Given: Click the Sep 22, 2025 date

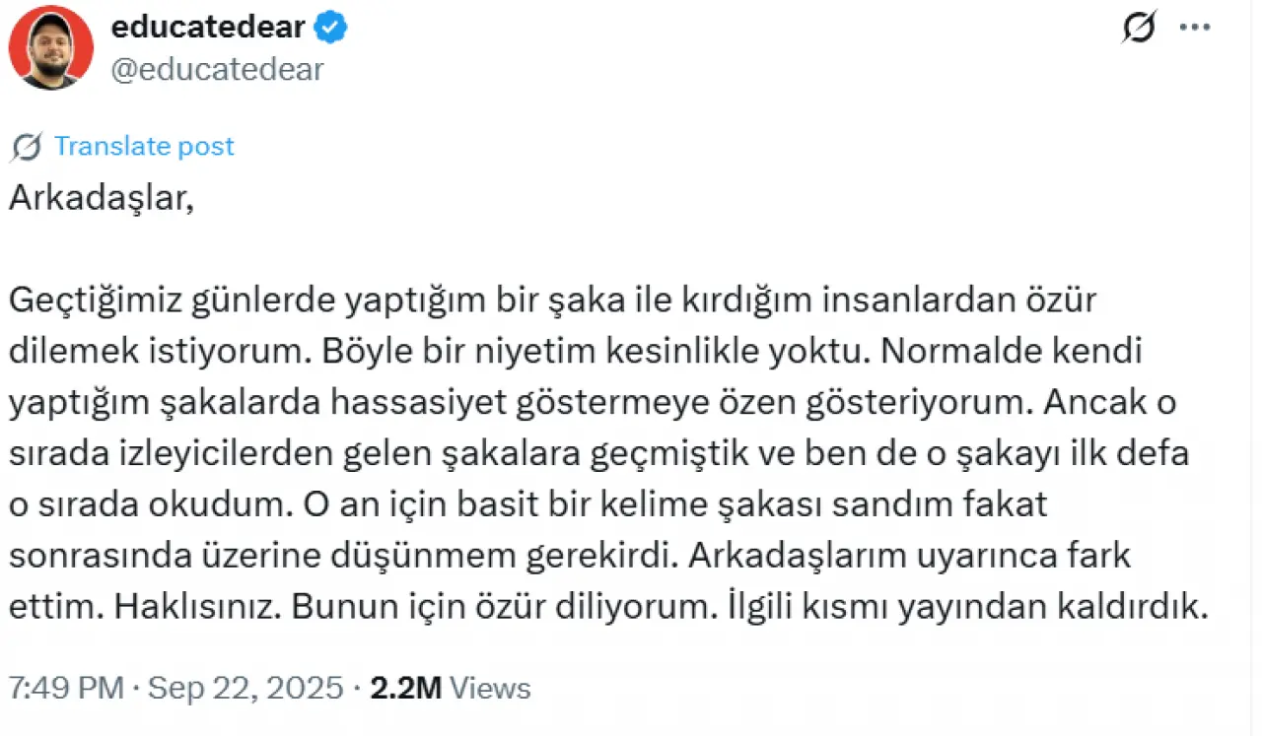Looking at the screenshot, I should click(245, 688).
